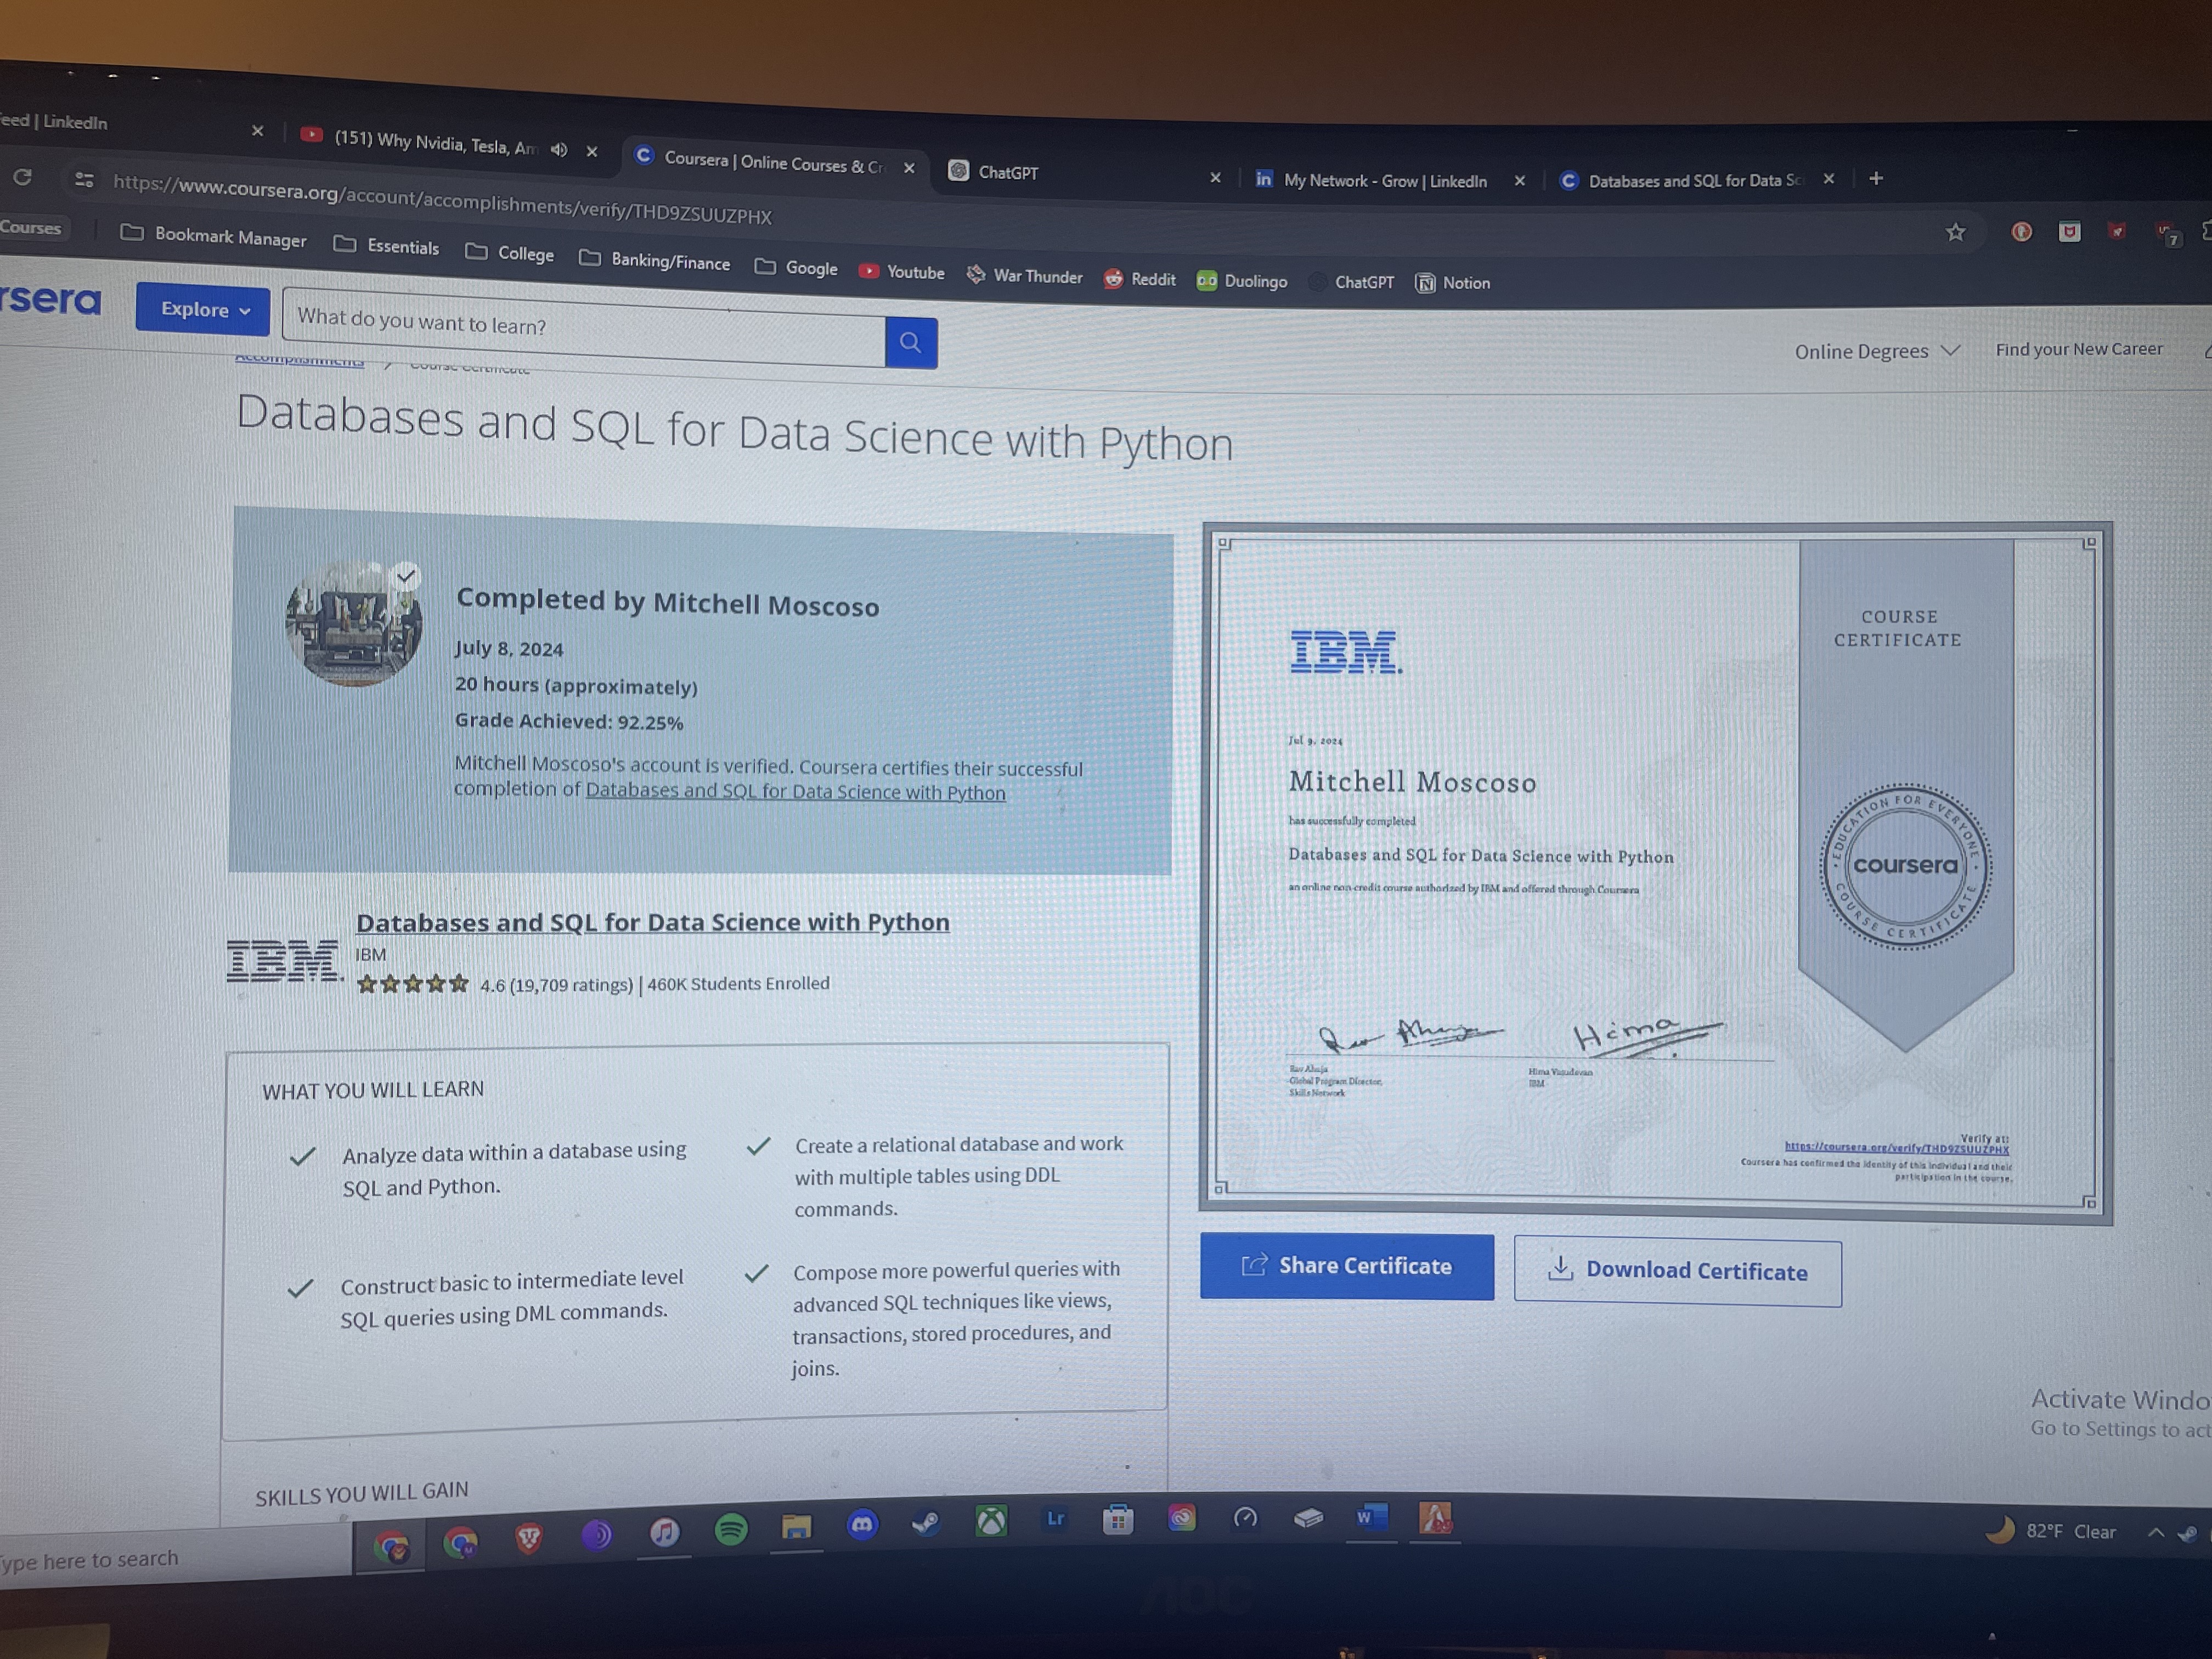Click the Coursera search magnifier button
The height and width of the screenshot is (1659, 2212).
[911, 343]
